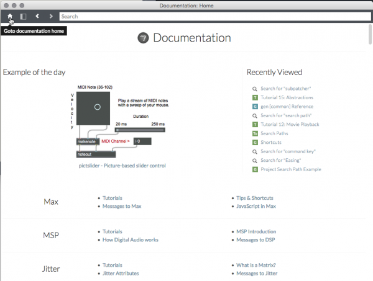Click the Tutorial 12 green T icon
This screenshot has height=281, width=373.
click(x=255, y=125)
